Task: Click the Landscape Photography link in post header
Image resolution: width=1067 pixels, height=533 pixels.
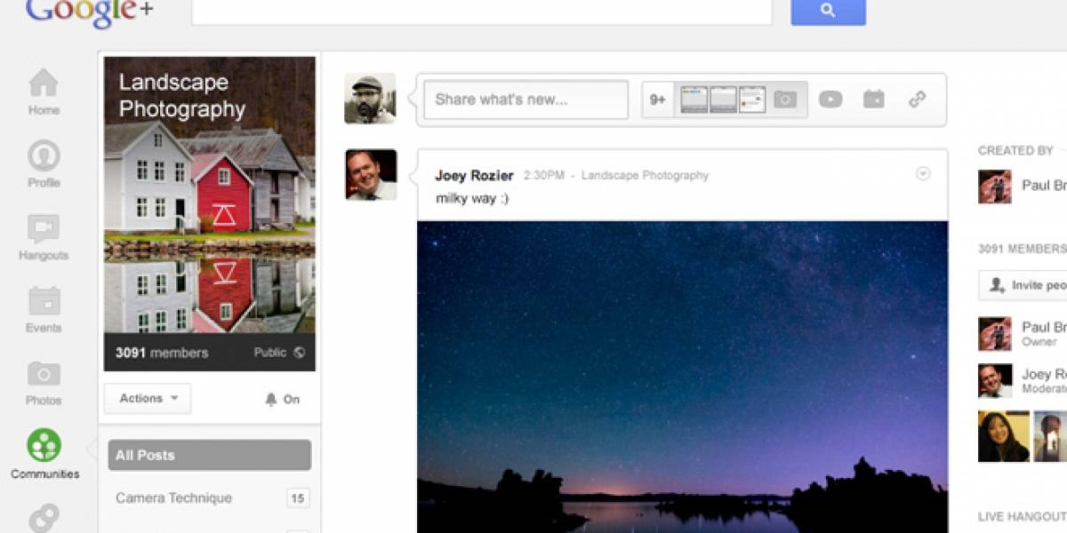Action: point(645,176)
